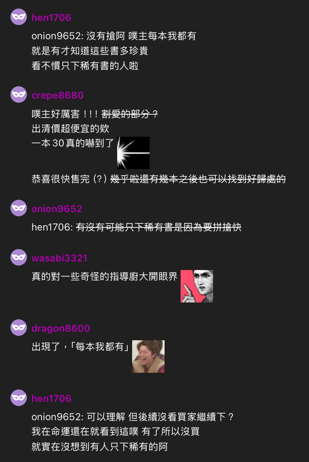The width and height of the screenshot is (309, 462).
Task: Open the wasabi3321 username link
Action: tap(59, 258)
